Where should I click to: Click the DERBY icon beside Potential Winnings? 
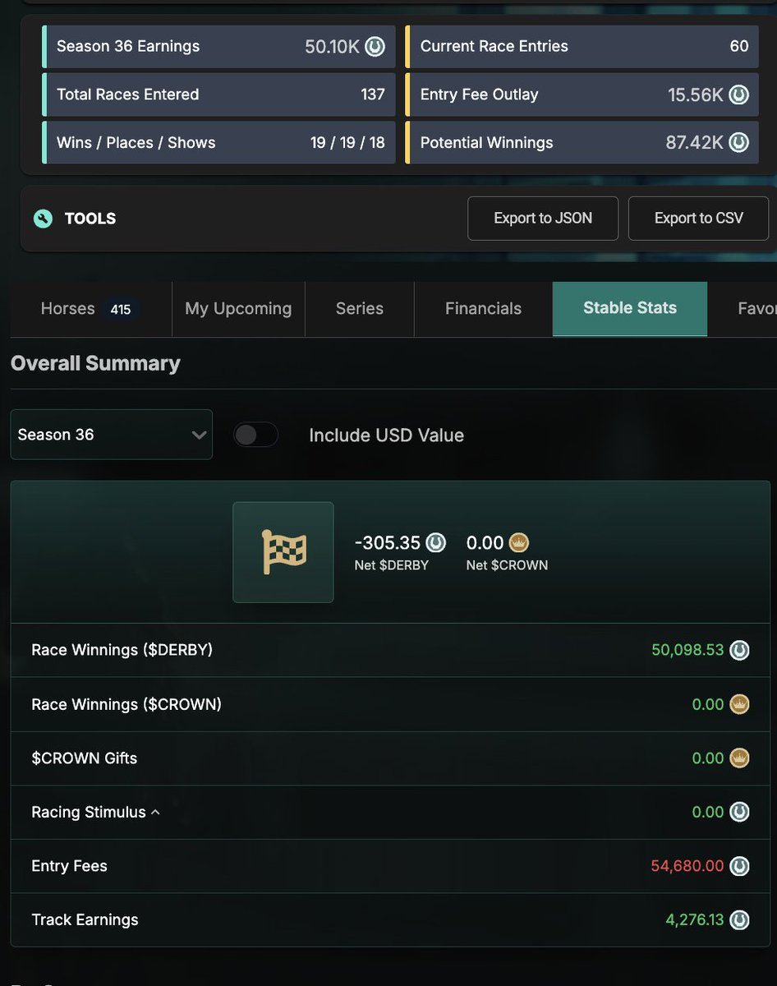(x=738, y=143)
